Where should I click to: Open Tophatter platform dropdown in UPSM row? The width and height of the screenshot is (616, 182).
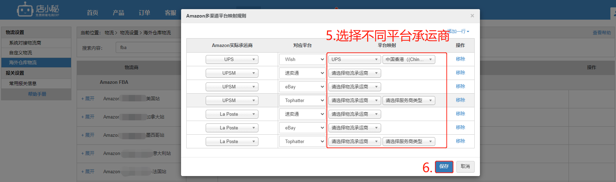pos(303,100)
